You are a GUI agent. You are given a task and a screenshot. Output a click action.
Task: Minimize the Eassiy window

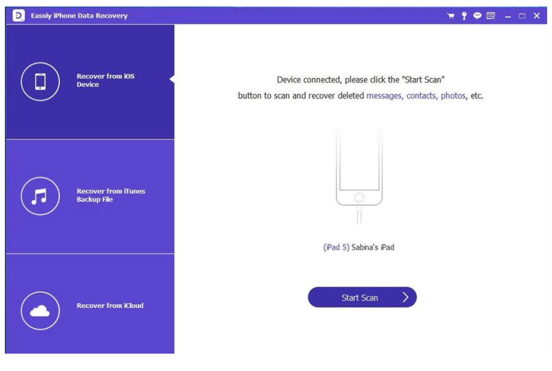507,16
